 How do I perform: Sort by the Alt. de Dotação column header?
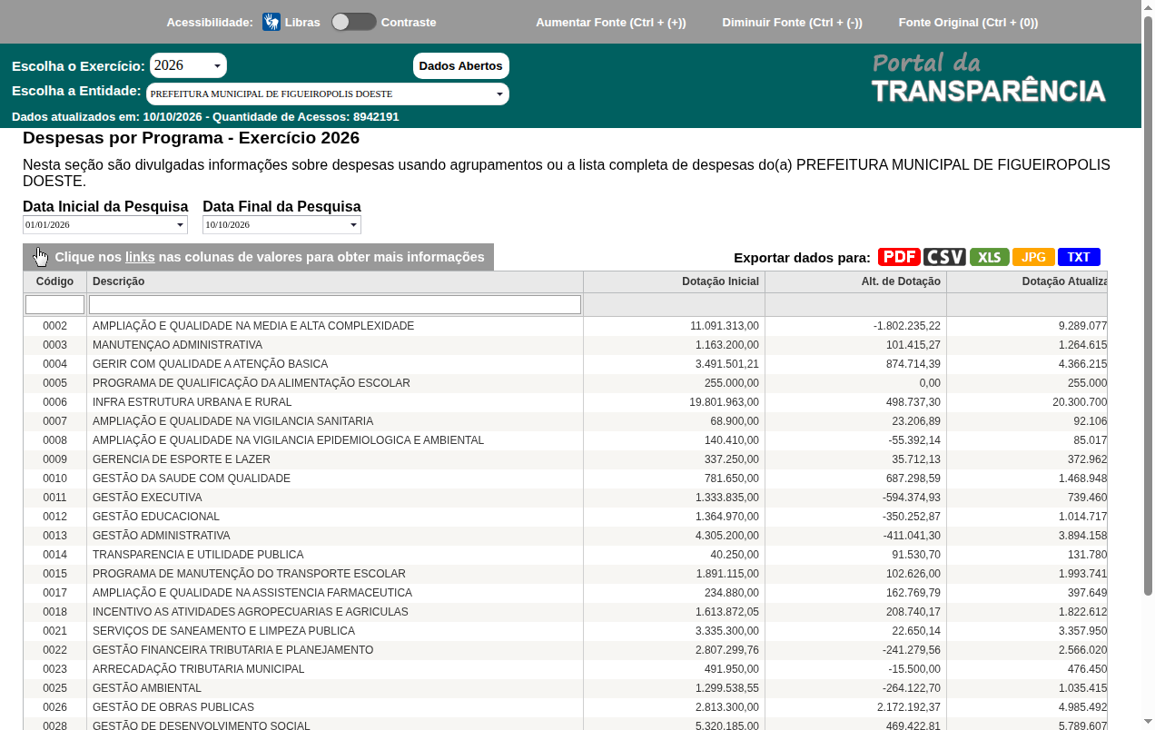[855, 281]
